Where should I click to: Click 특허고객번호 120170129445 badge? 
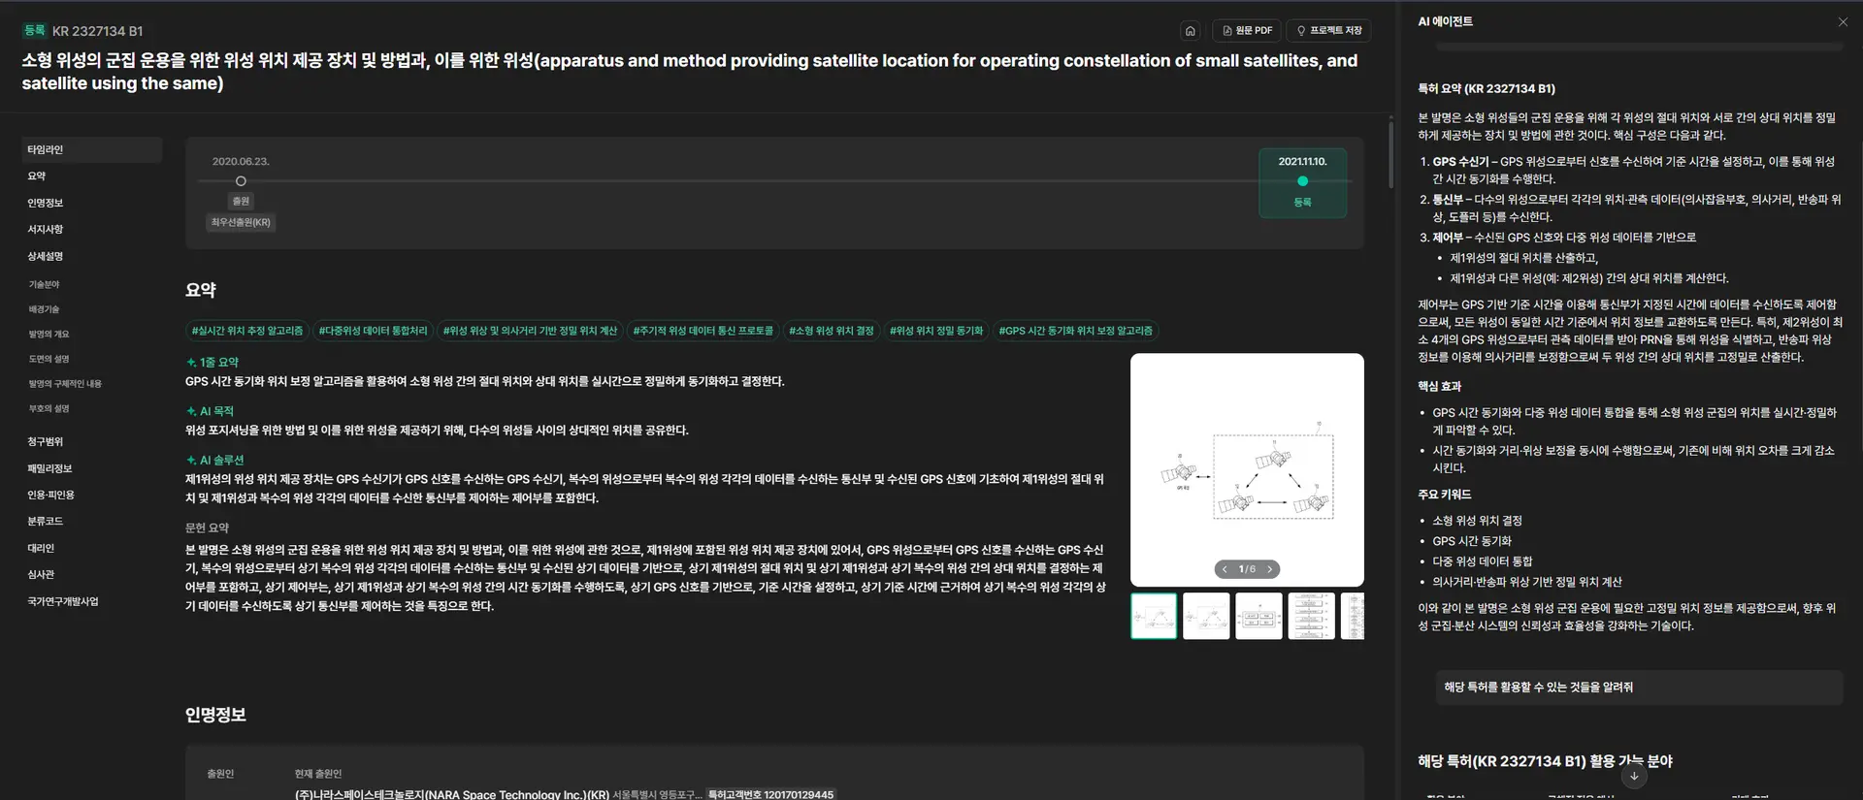[770, 794]
